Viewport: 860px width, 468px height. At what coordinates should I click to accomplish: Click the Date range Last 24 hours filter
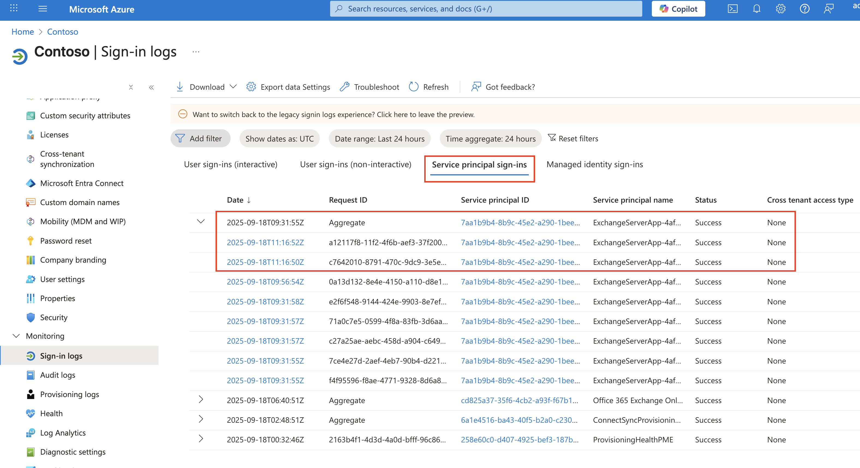tap(379, 139)
